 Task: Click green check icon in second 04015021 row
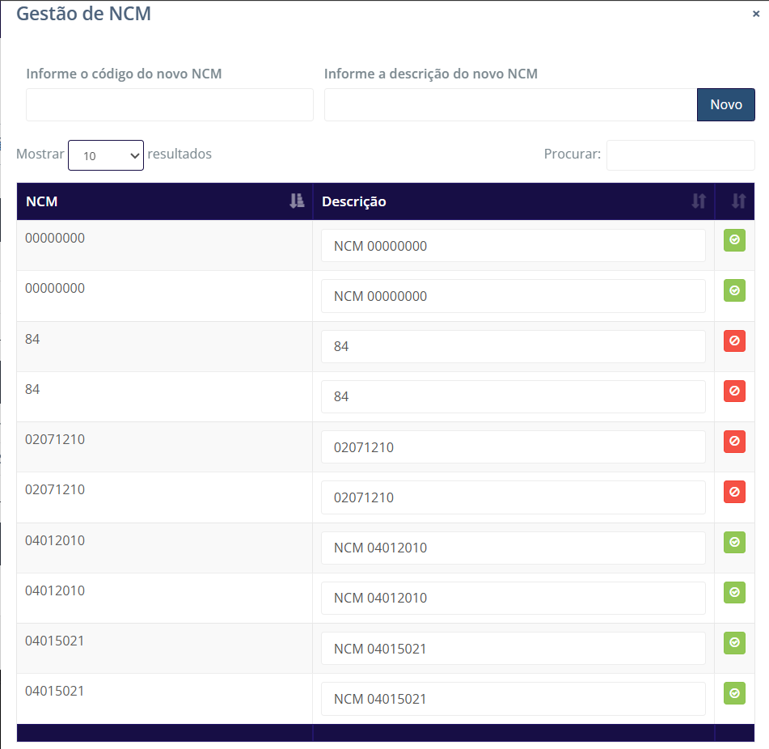pyautogui.click(x=734, y=693)
